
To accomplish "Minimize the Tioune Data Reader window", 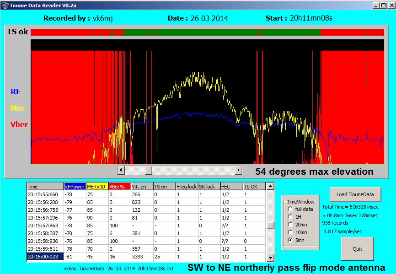I will pyautogui.click(x=376, y=5).
